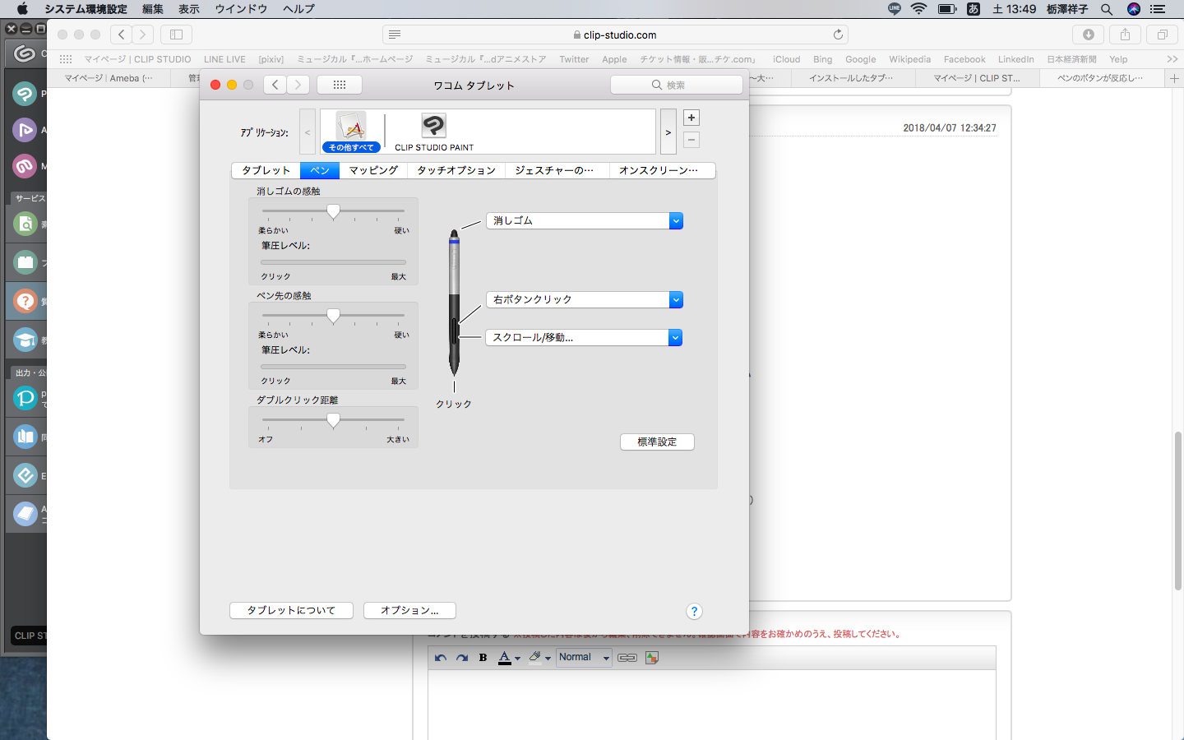Reload the page in Safari address bar
Viewport: 1184px width, 740px height.
pos(838,35)
